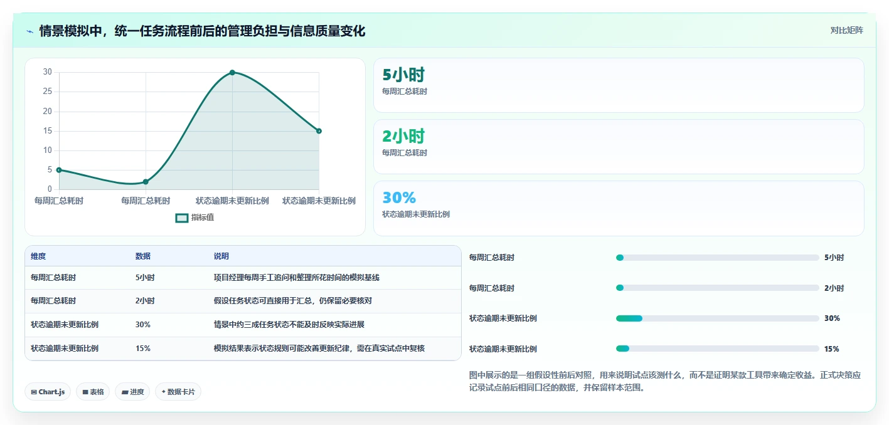Click the large 5小时 value on the first data card
This screenshot has width=889, height=425.
(403, 75)
